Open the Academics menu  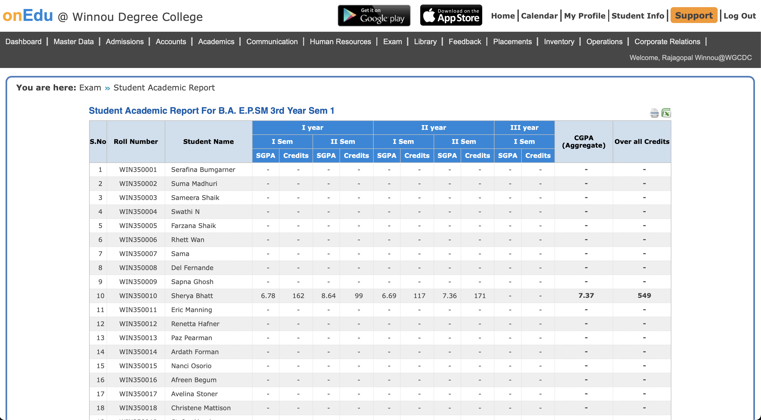coord(216,42)
